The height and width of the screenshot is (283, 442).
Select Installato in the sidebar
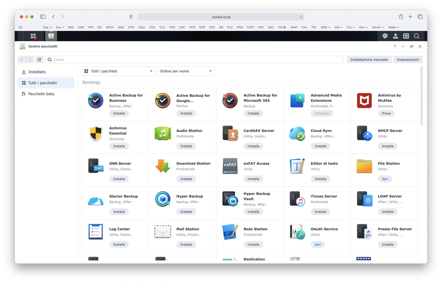pyautogui.click(x=46, y=72)
